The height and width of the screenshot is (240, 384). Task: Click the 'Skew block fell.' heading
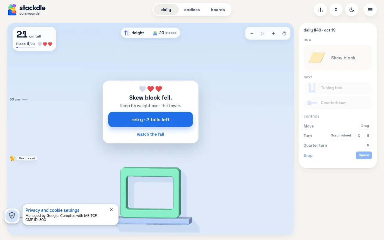(151, 97)
